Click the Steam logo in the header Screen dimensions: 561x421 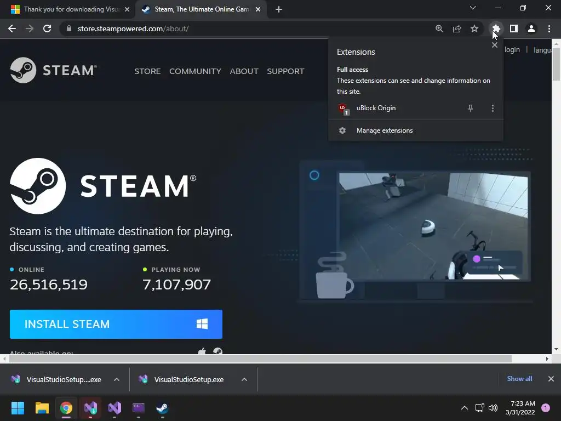[x=54, y=70]
